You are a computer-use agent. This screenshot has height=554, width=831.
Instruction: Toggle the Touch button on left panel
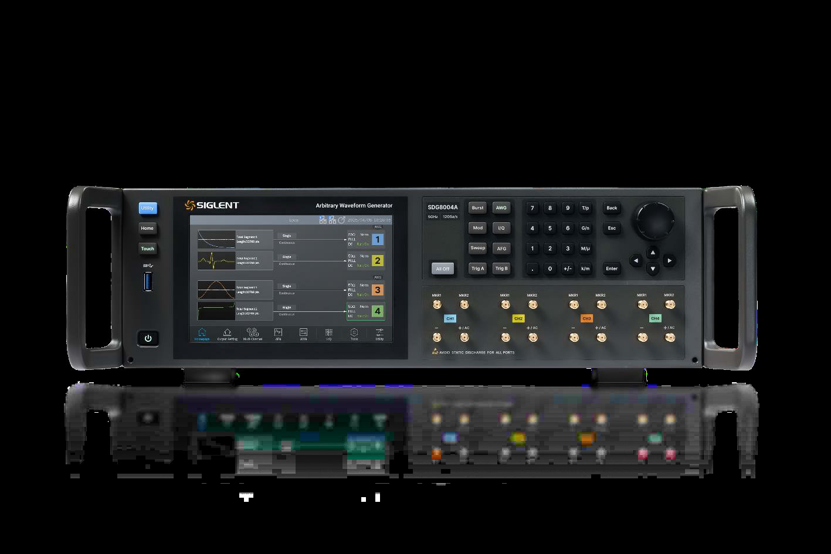[x=148, y=249]
